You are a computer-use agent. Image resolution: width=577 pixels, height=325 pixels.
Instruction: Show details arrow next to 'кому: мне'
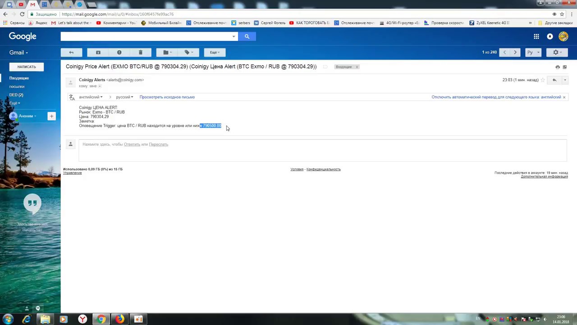click(100, 86)
